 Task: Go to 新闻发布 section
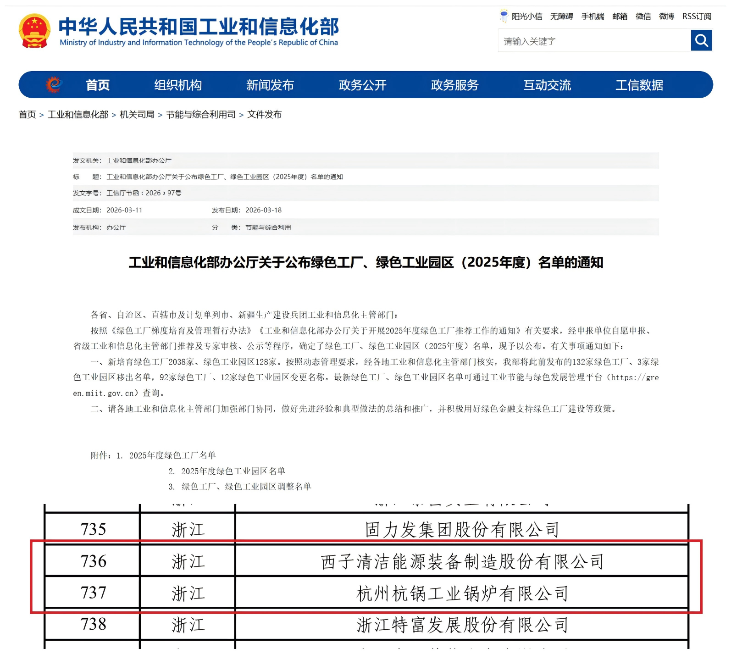270,85
